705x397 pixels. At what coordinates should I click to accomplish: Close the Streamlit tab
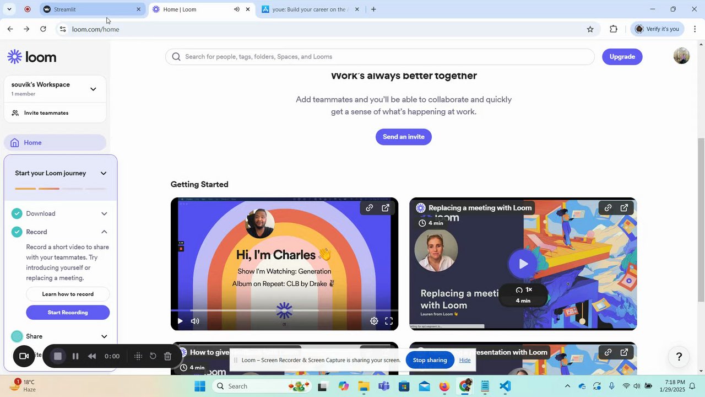[x=138, y=9]
